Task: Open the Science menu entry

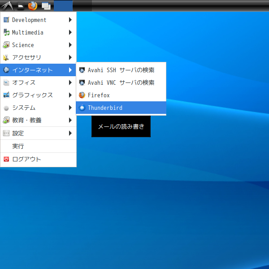Action: tap(38, 45)
